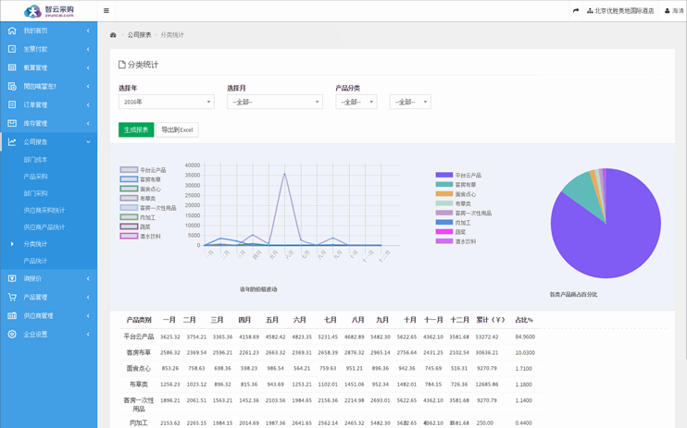This screenshot has height=428, width=687.
Task: Click the dashboard icon in the breadcrumb
Action: click(x=114, y=35)
